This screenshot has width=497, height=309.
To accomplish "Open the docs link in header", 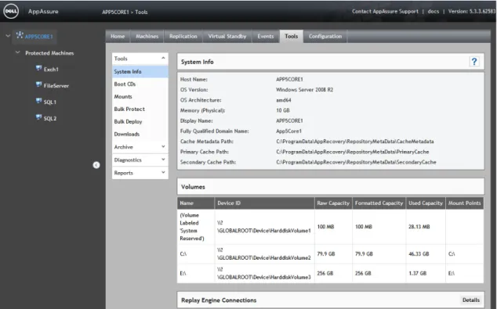I will [434, 12].
